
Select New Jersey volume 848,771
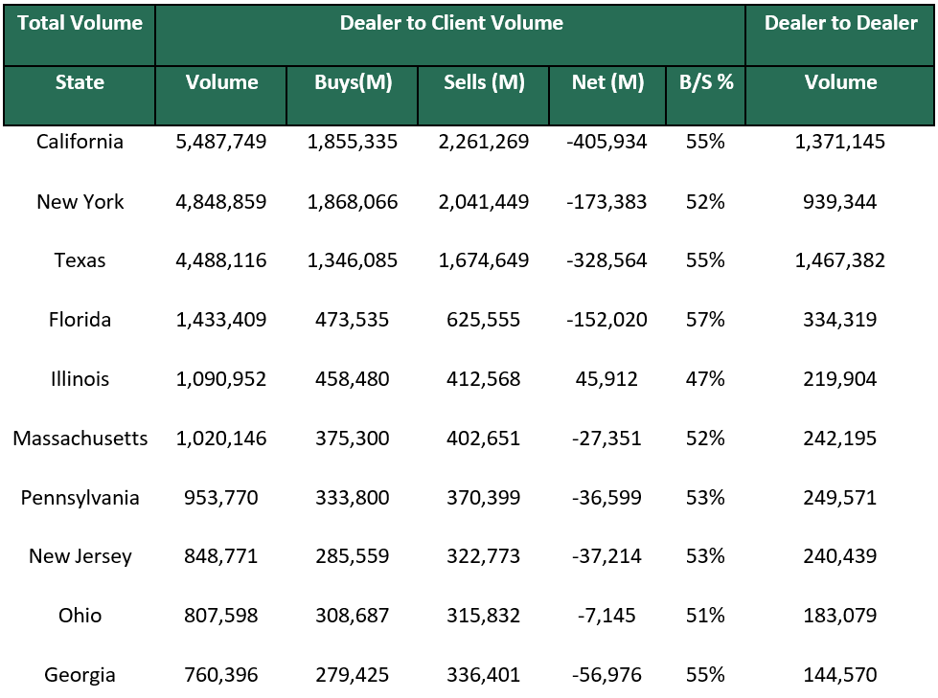coord(220,556)
